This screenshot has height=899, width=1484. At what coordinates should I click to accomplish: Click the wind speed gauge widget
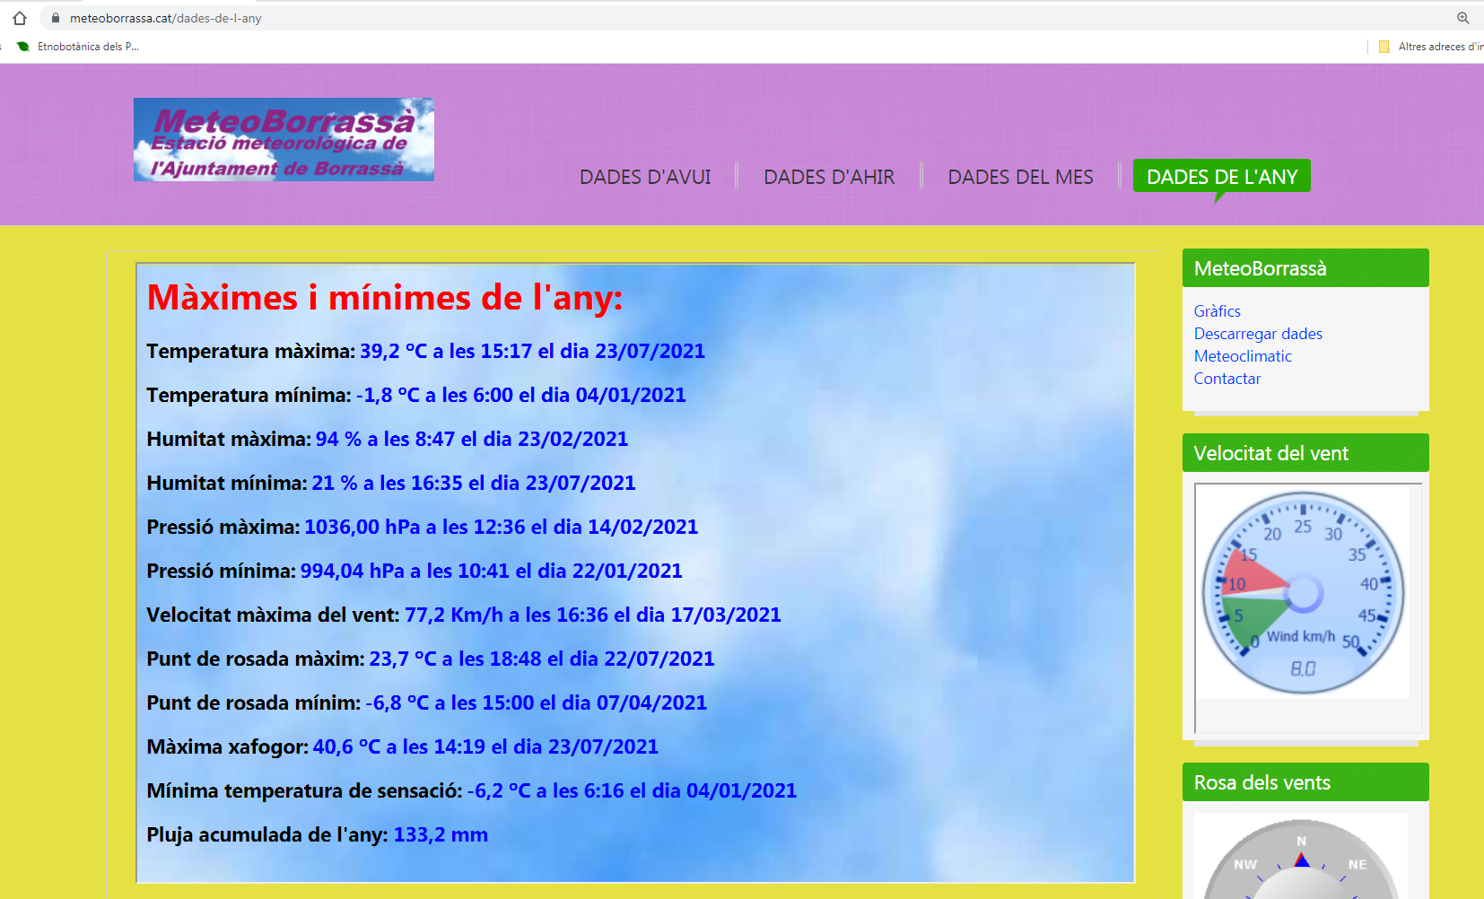point(1304,593)
